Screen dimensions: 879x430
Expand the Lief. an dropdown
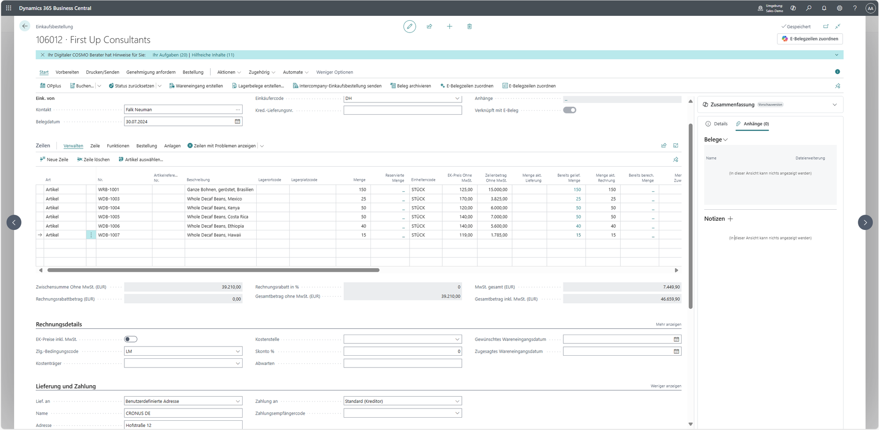point(238,401)
